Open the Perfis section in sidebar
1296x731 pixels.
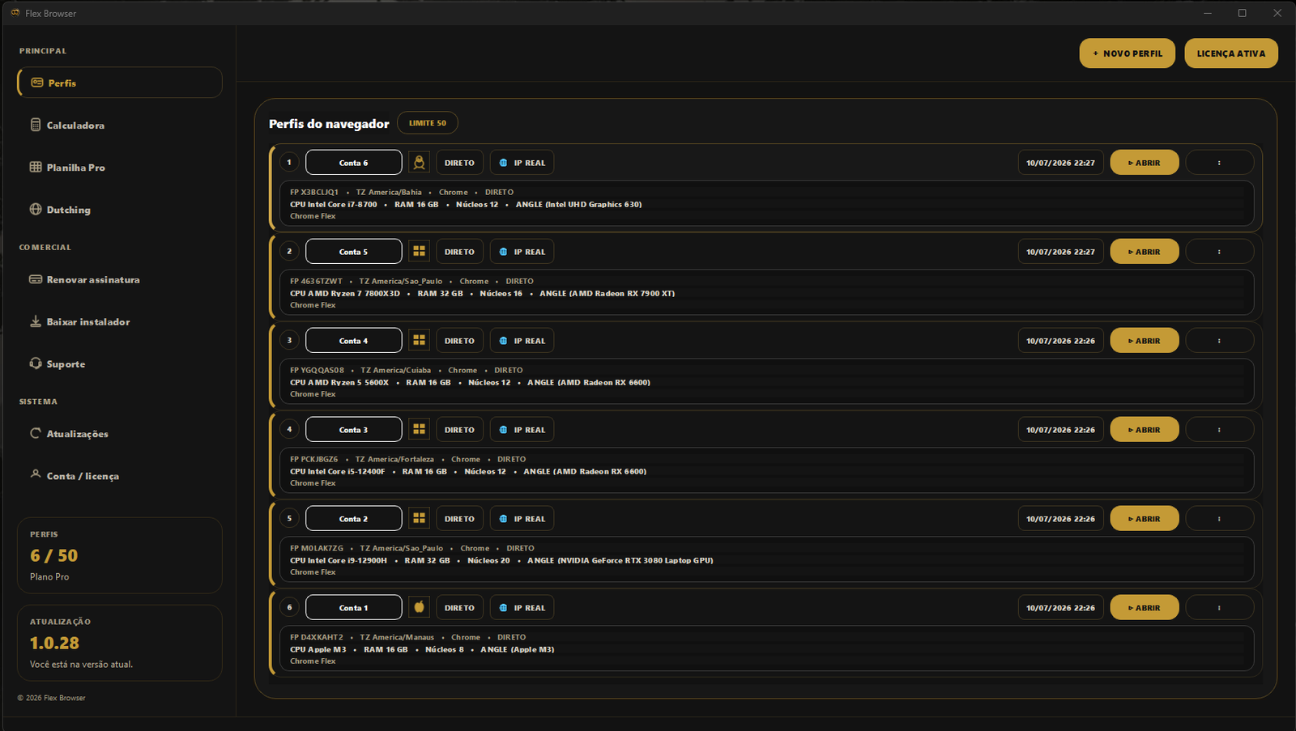pos(120,83)
